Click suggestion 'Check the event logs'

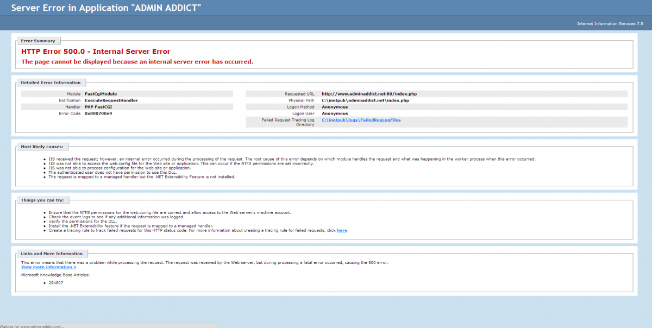click(116, 217)
